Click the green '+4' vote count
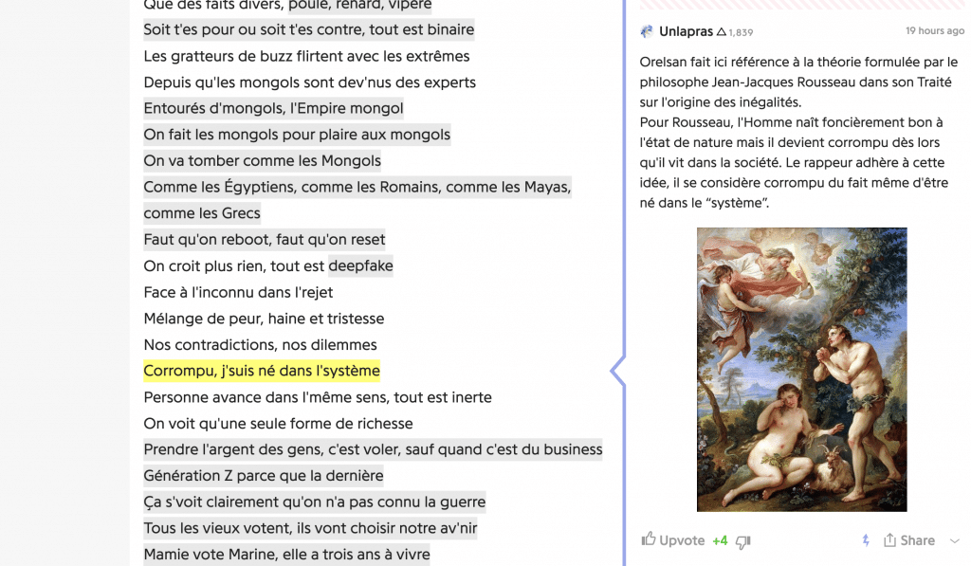 (x=719, y=539)
